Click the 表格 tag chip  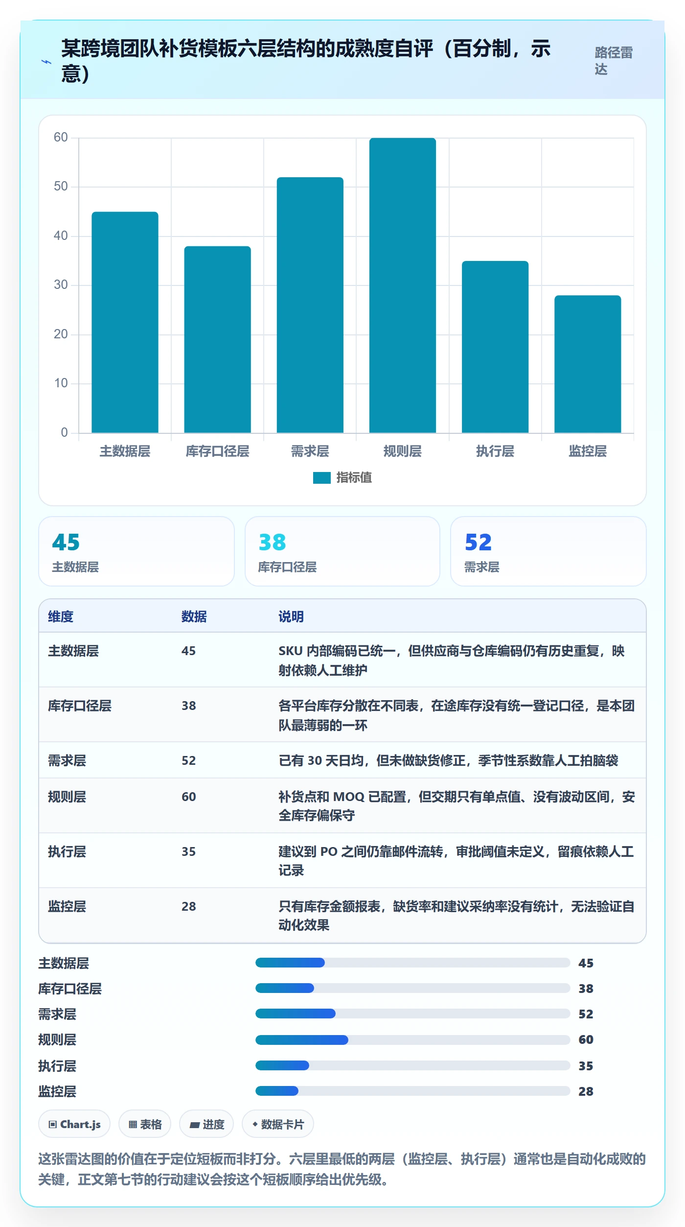click(x=145, y=1124)
